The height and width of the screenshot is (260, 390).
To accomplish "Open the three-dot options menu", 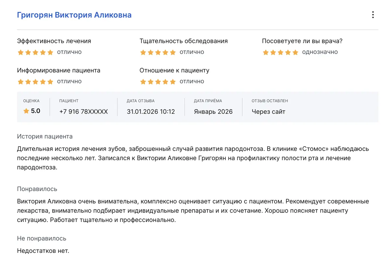I will pos(373,15).
